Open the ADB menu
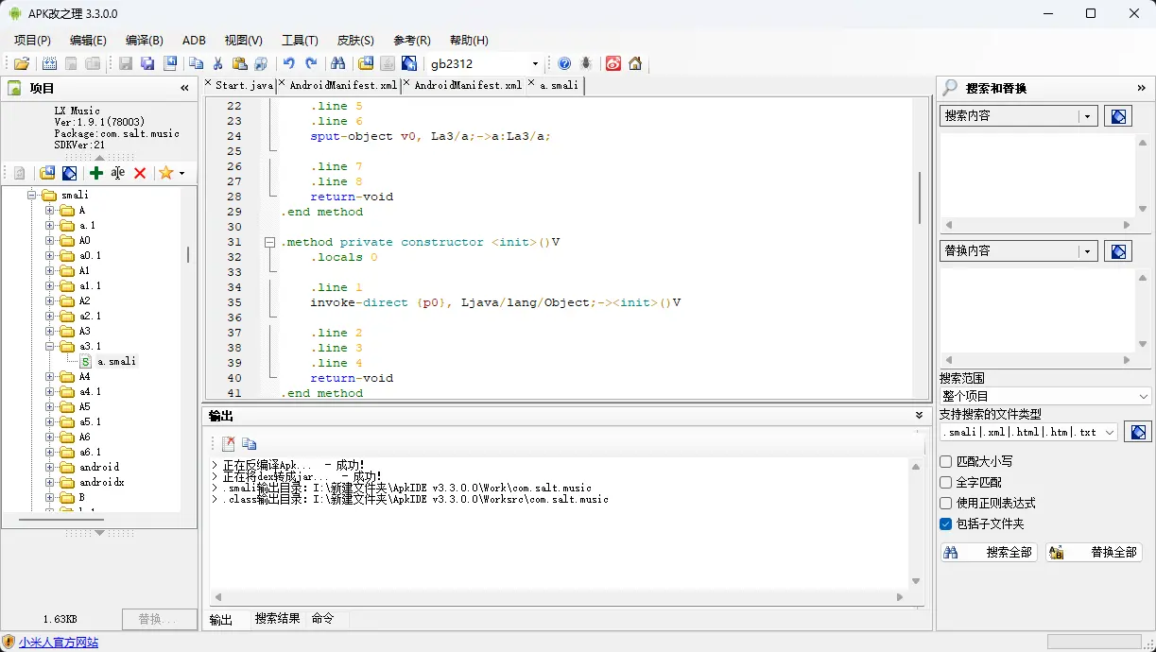Image resolution: width=1156 pixels, height=652 pixels. (194, 41)
